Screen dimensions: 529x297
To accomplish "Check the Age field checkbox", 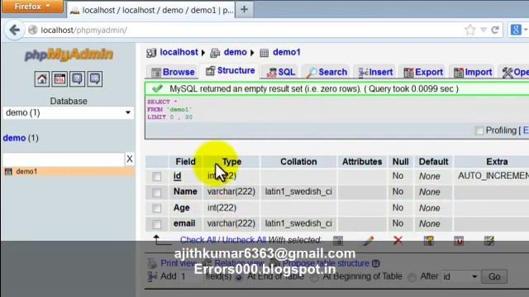I will tap(156, 209).
